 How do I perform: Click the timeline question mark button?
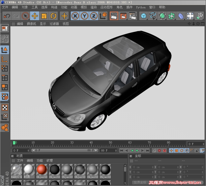tap(165, 150)
